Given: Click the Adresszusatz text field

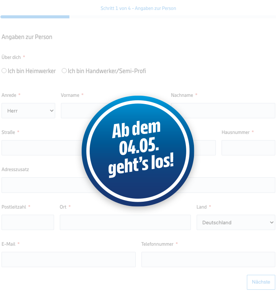Looking at the screenshot, I should pyautogui.click(x=41, y=185).
